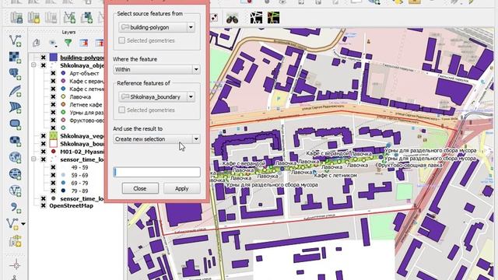Screen dimensions: 498x280
Task: Toggle visibility checkbox for Летнее кафе
Action: (x=53, y=104)
